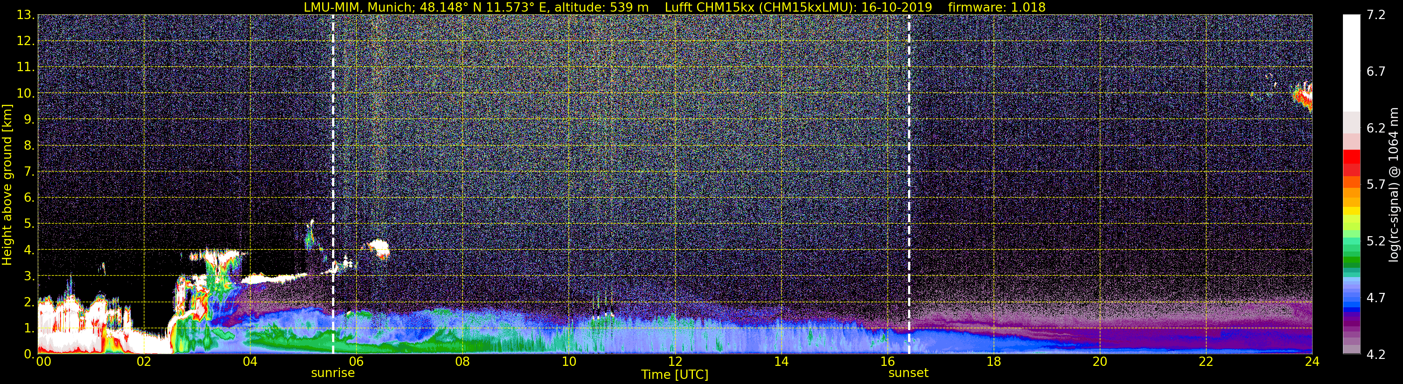Click the x-axis tick label '08'
1403x384 pixels.
[462, 362]
